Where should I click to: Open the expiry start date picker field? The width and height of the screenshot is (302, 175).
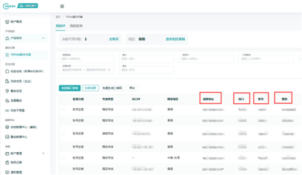(x=72, y=70)
